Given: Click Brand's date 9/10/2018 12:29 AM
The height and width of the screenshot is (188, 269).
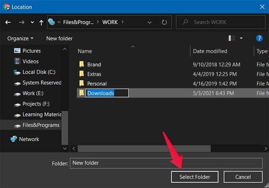Looking at the screenshot, I should (x=216, y=65).
